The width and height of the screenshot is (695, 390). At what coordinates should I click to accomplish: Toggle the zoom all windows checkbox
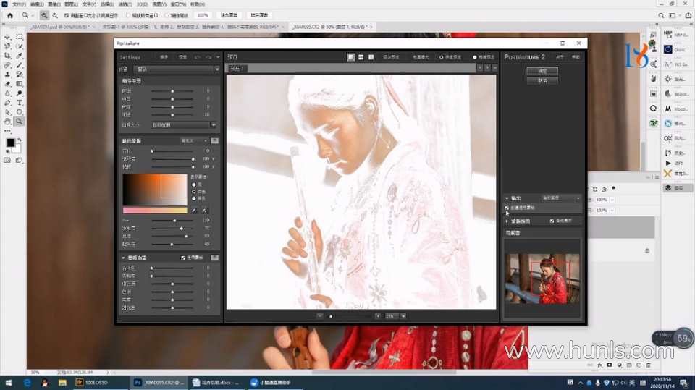coord(128,15)
